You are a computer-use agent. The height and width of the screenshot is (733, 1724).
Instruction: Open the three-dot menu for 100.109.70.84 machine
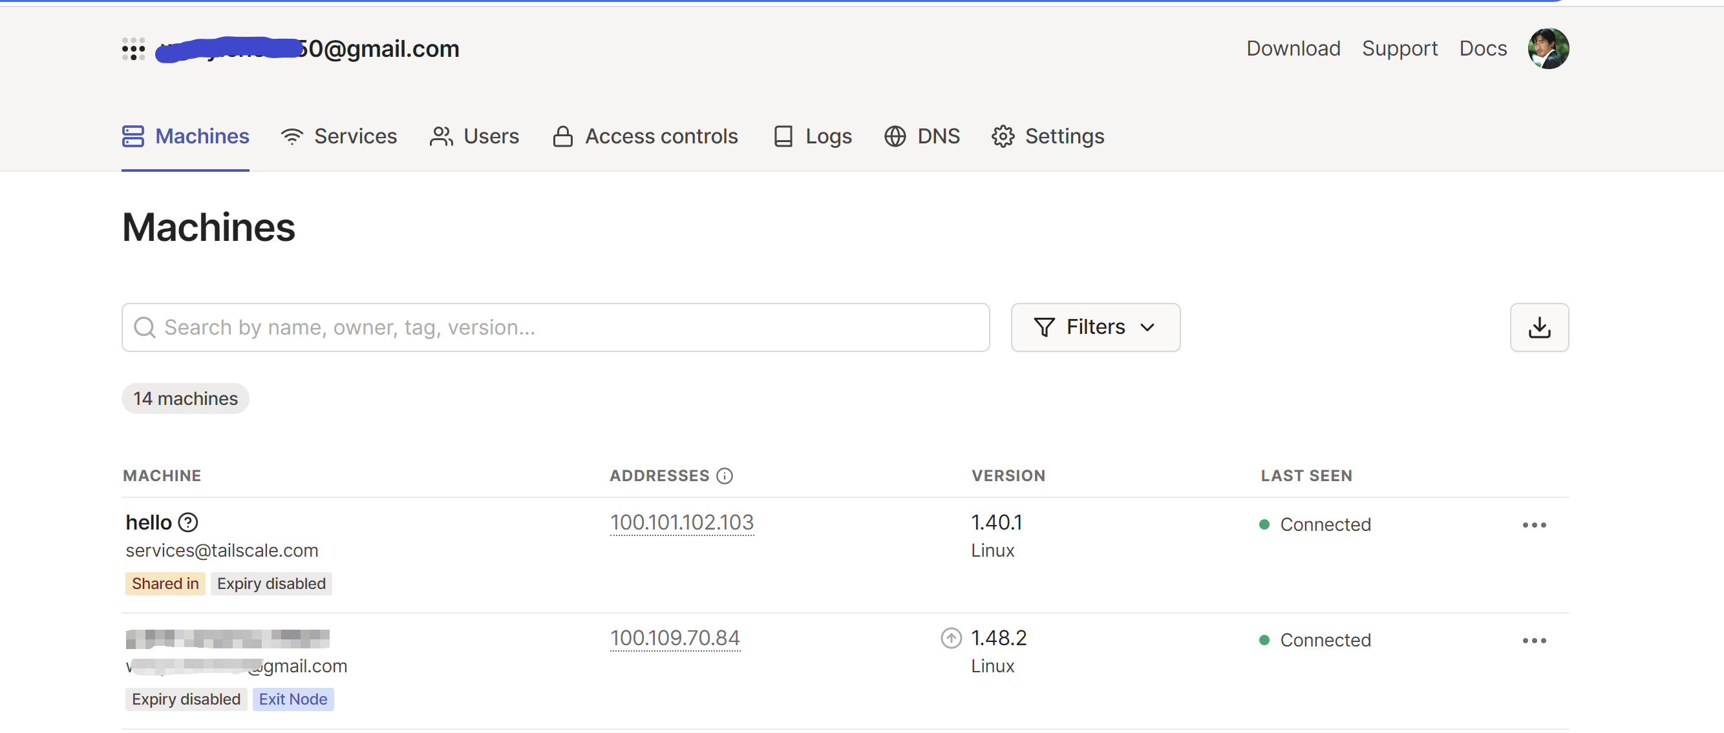click(x=1533, y=641)
